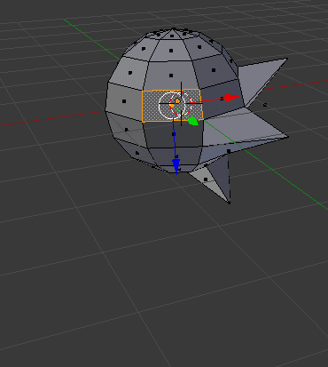This screenshot has height=367, width=328.
Task: Select the face dot under the middle-right spike
Action: 229,151
